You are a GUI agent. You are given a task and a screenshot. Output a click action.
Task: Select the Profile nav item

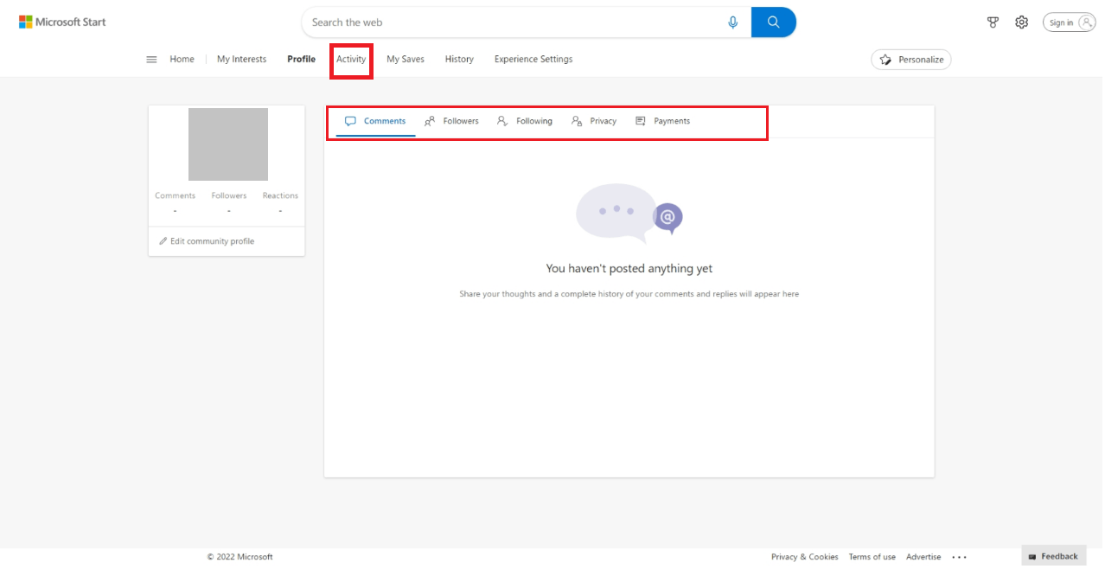[301, 60]
